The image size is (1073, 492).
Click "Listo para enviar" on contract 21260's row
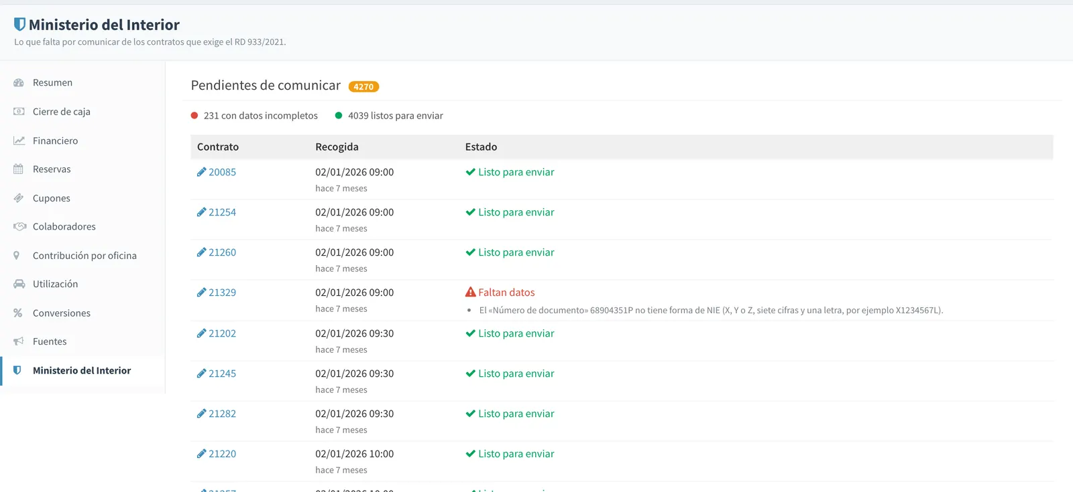(x=516, y=252)
